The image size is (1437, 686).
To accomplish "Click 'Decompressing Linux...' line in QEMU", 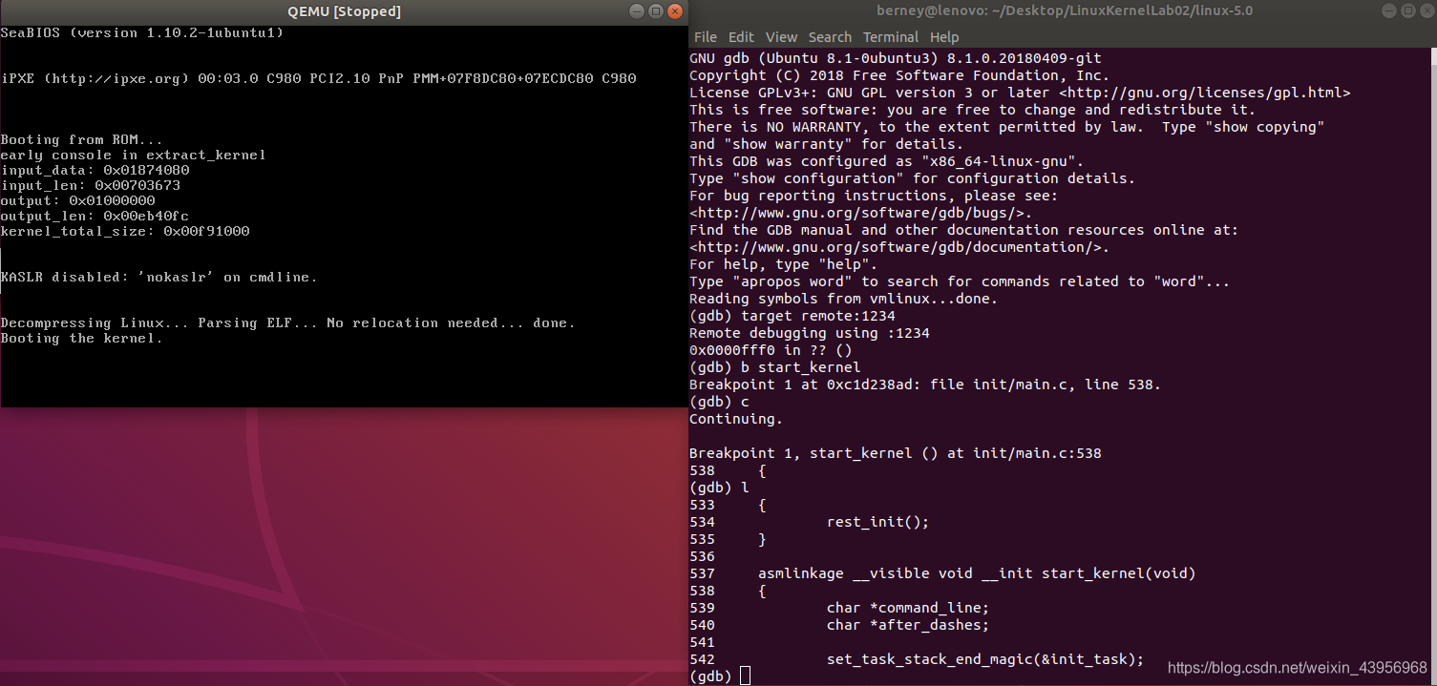I will pyautogui.click(x=288, y=322).
